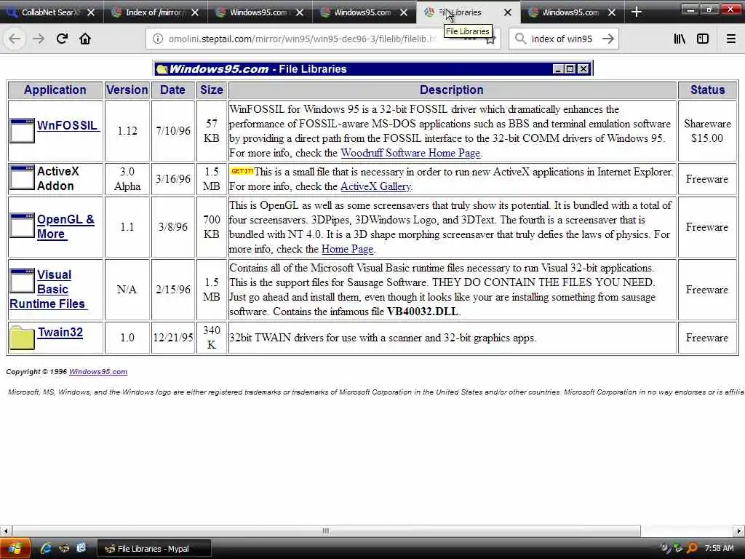The height and width of the screenshot is (559, 745).
Task: Click the ActiveX Addon window icon
Action: [22, 178]
